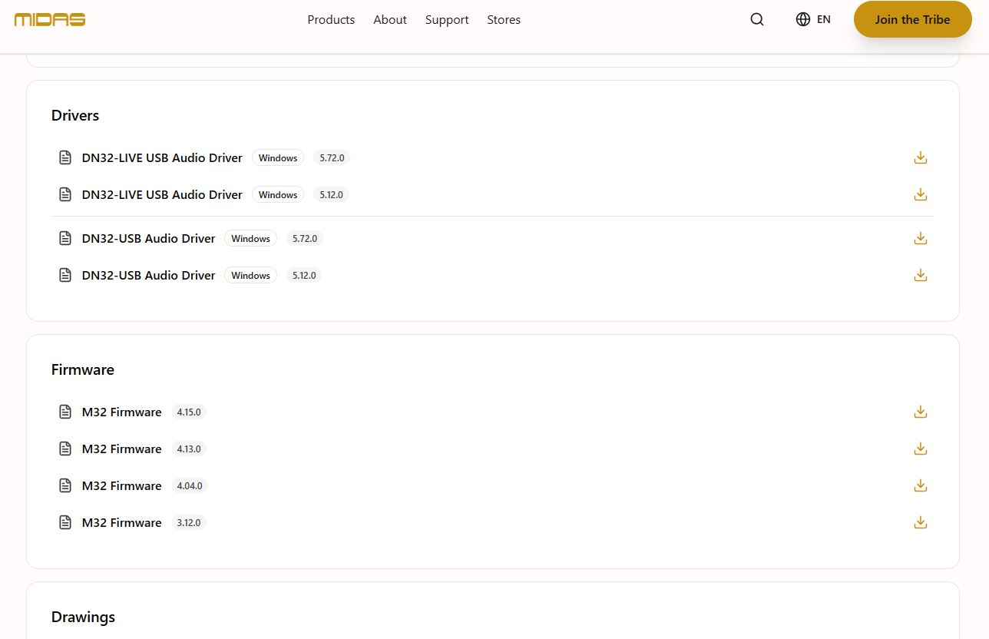This screenshot has width=989, height=639.
Task: Click document icon for M32 Firmware 4.04.0
Action: click(65, 485)
